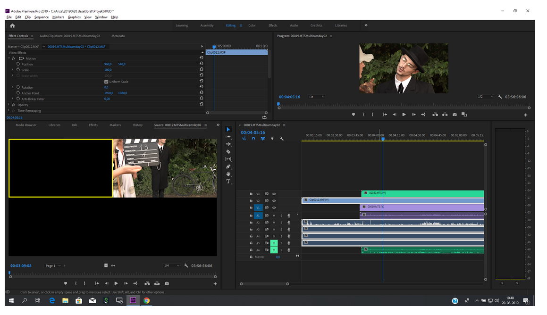Open the Sequence menu
This screenshot has height=315, width=547.
point(41,17)
